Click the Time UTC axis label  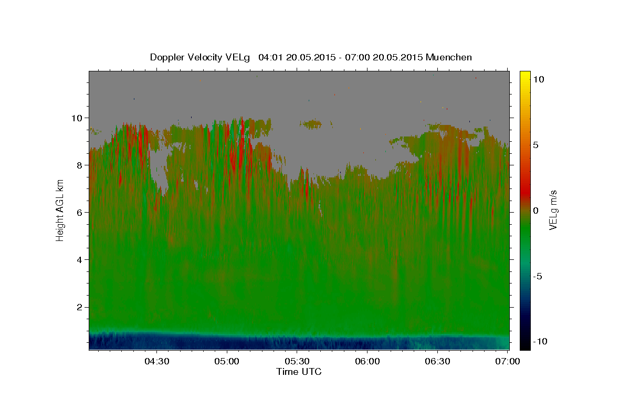coord(299,372)
